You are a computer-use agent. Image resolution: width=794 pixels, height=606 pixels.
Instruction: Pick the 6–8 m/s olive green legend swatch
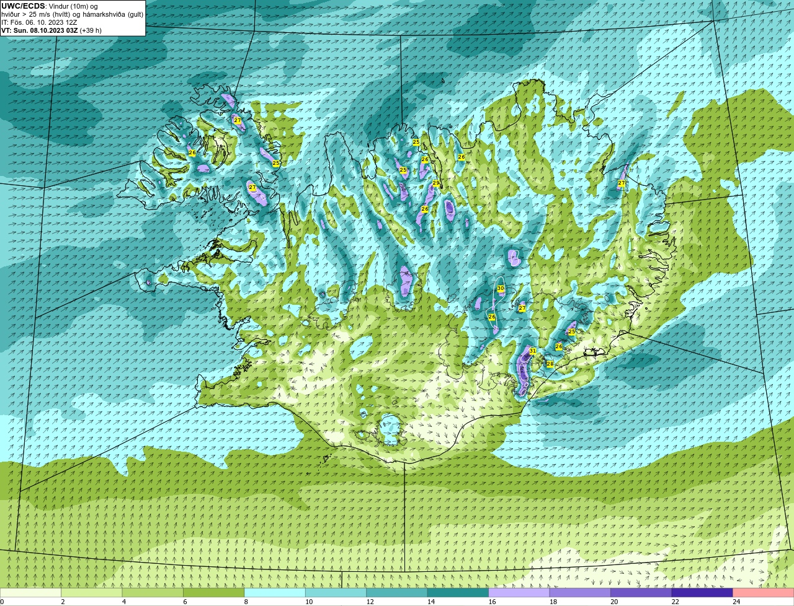pyautogui.click(x=215, y=592)
